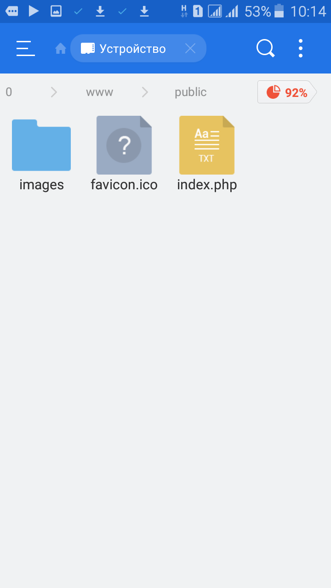This screenshot has width=331, height=588.
Task: Open the images folder
Action: point(41,146)
